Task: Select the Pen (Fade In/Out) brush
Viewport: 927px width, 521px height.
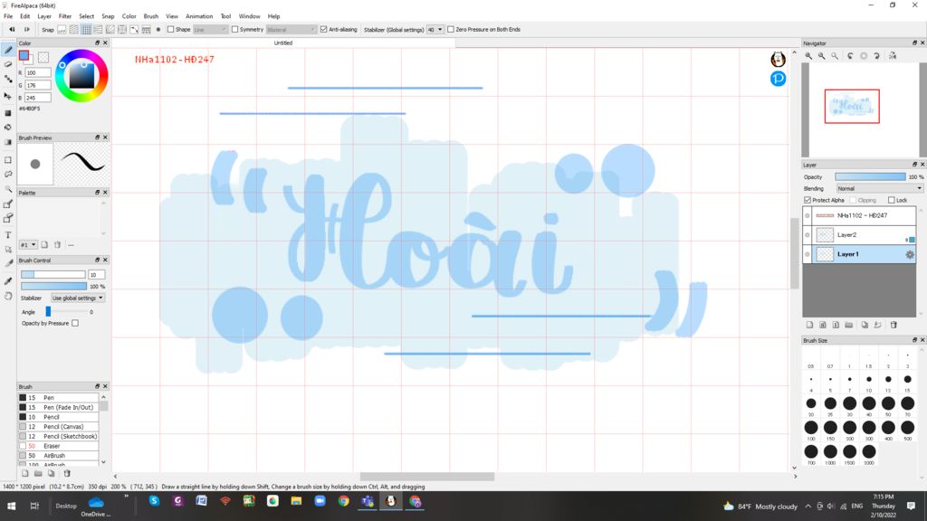Action: coord(58,408)
